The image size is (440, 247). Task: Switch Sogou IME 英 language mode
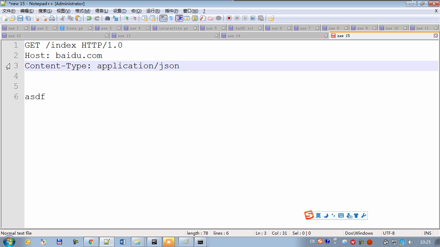[318, 215]
